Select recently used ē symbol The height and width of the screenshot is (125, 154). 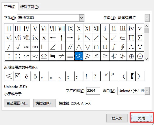coord(26,76)
